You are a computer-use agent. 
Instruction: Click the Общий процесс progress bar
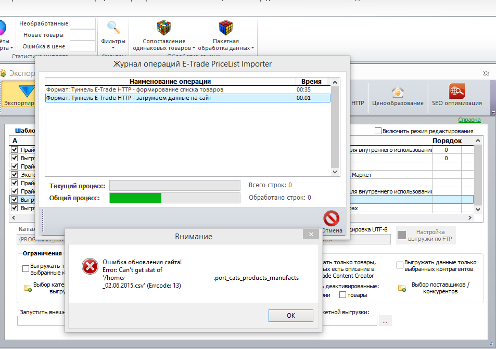[x=174, y=198]
